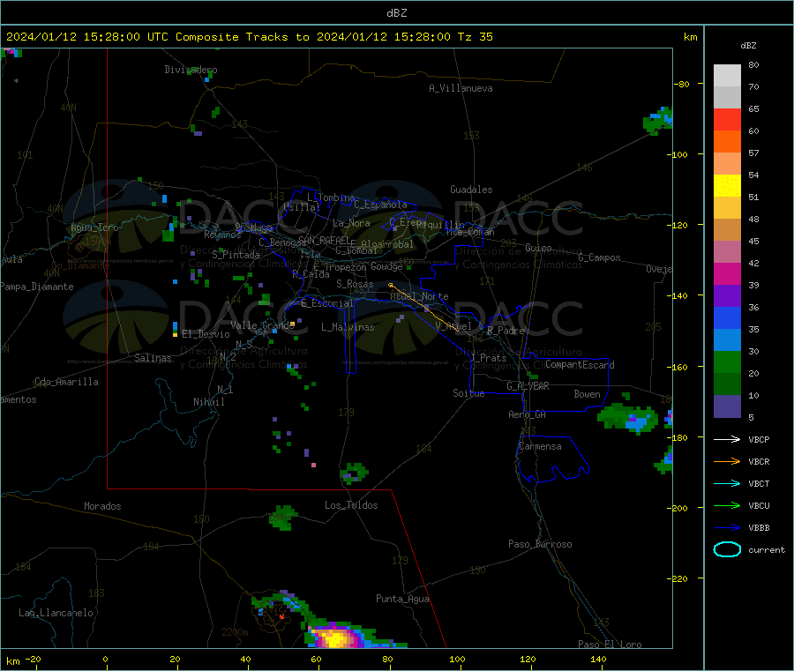Click the intense yellow storm core at bottom

point(336,638)
